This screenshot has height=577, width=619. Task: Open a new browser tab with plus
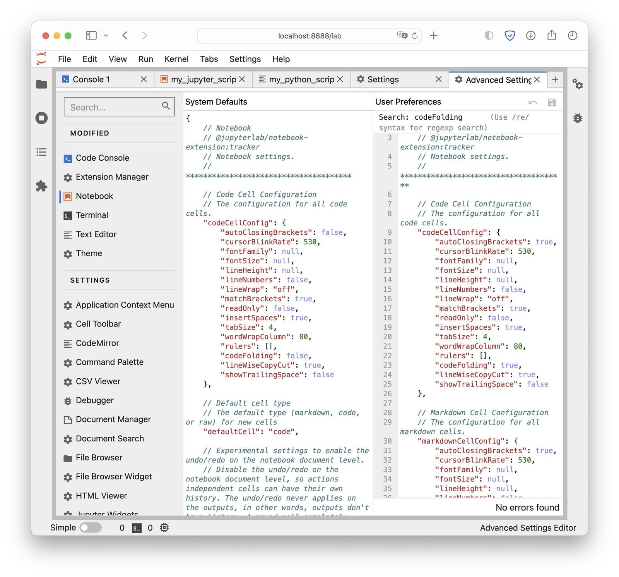pos(434,36)
